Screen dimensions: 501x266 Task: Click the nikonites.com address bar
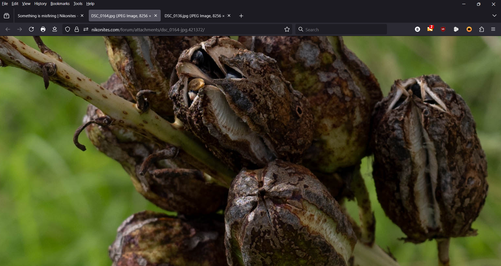(177, 29)
